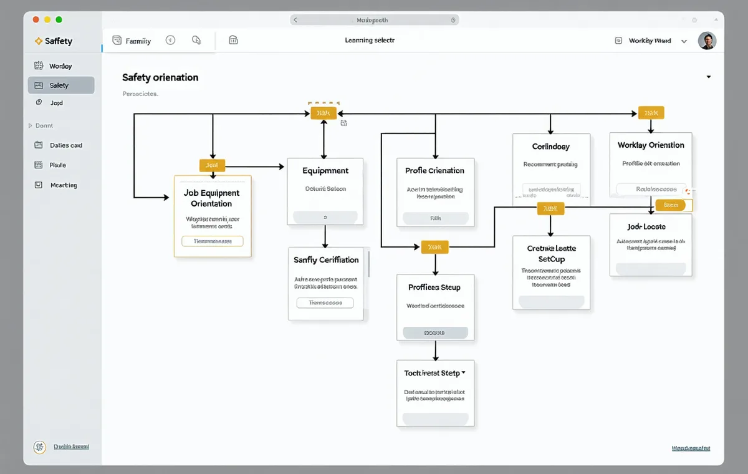The image size is (748, 474).
Task: Click the grey button in Profiiees Steup card
Action: [434, 333]
